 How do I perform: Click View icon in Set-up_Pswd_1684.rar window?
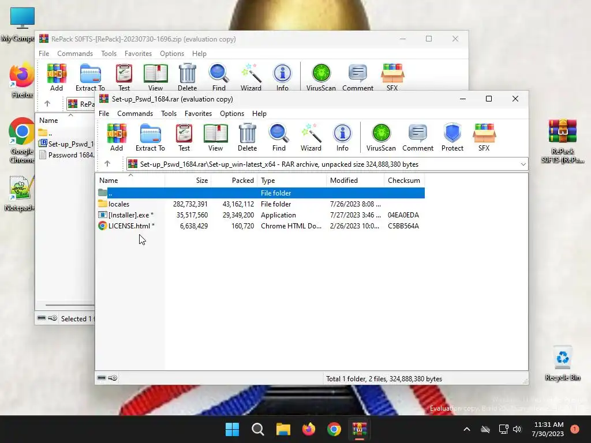click(x=216, y=137)
